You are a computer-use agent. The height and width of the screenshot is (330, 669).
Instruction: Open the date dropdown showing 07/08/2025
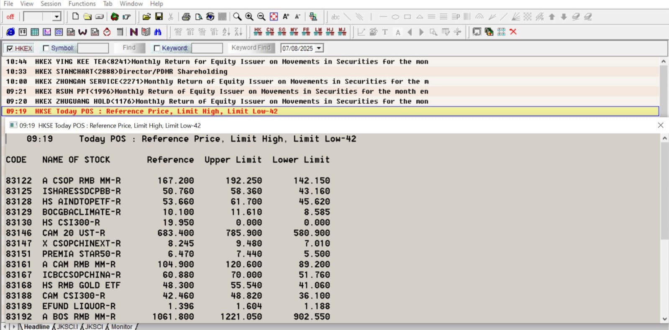point(319,49)
